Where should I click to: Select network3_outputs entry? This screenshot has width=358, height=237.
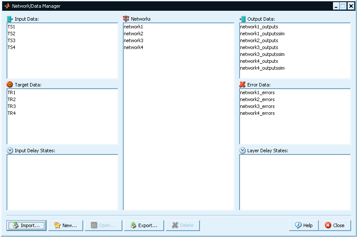click(295, 47)
